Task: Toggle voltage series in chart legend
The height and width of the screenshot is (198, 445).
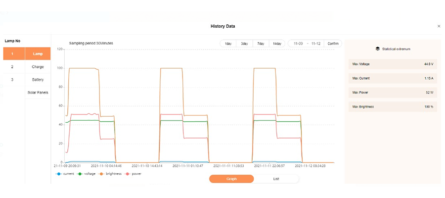Action: tap(86, 174)
